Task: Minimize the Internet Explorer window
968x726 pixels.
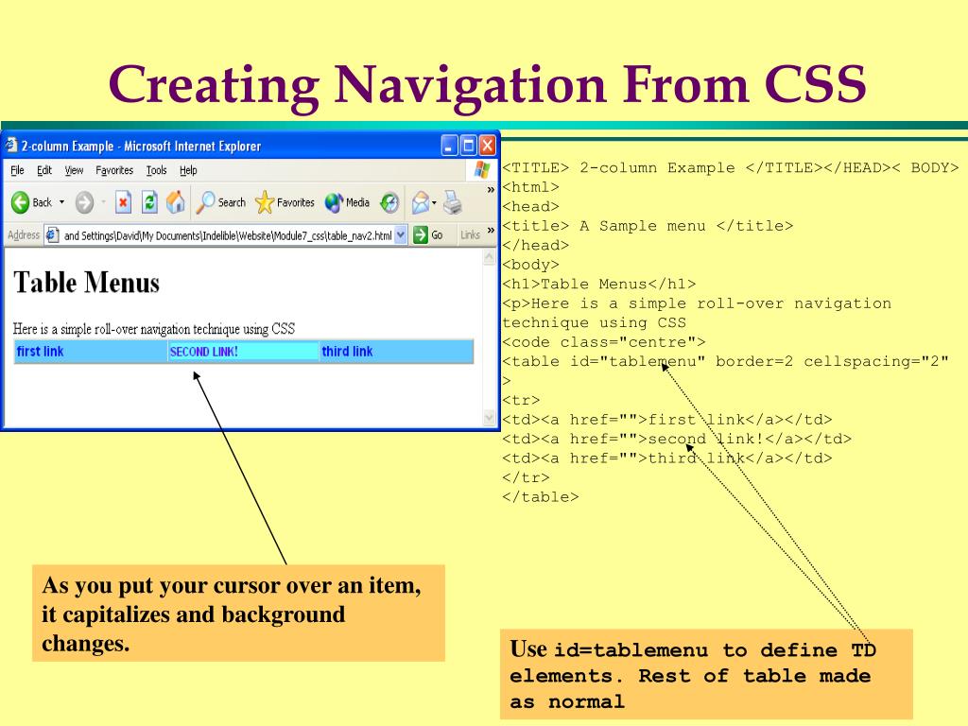Action: point(449,146)
